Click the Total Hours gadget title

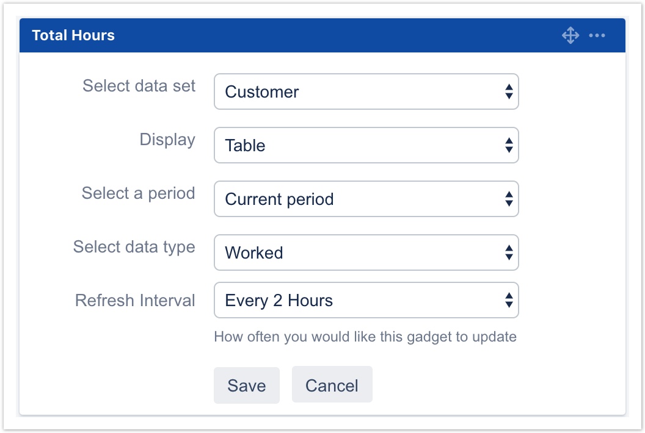coord(73,35)
